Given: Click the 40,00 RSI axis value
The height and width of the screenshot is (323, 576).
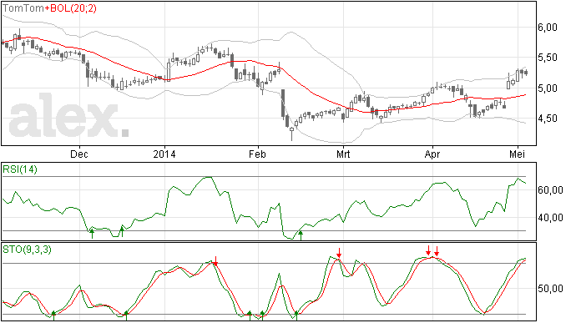Looking at the screenshot, I should click(x=550, y=218).
